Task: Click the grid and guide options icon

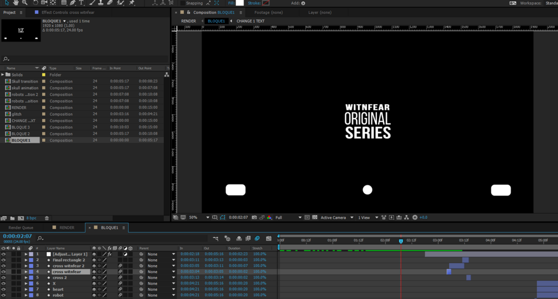Action: pos(214,218)
